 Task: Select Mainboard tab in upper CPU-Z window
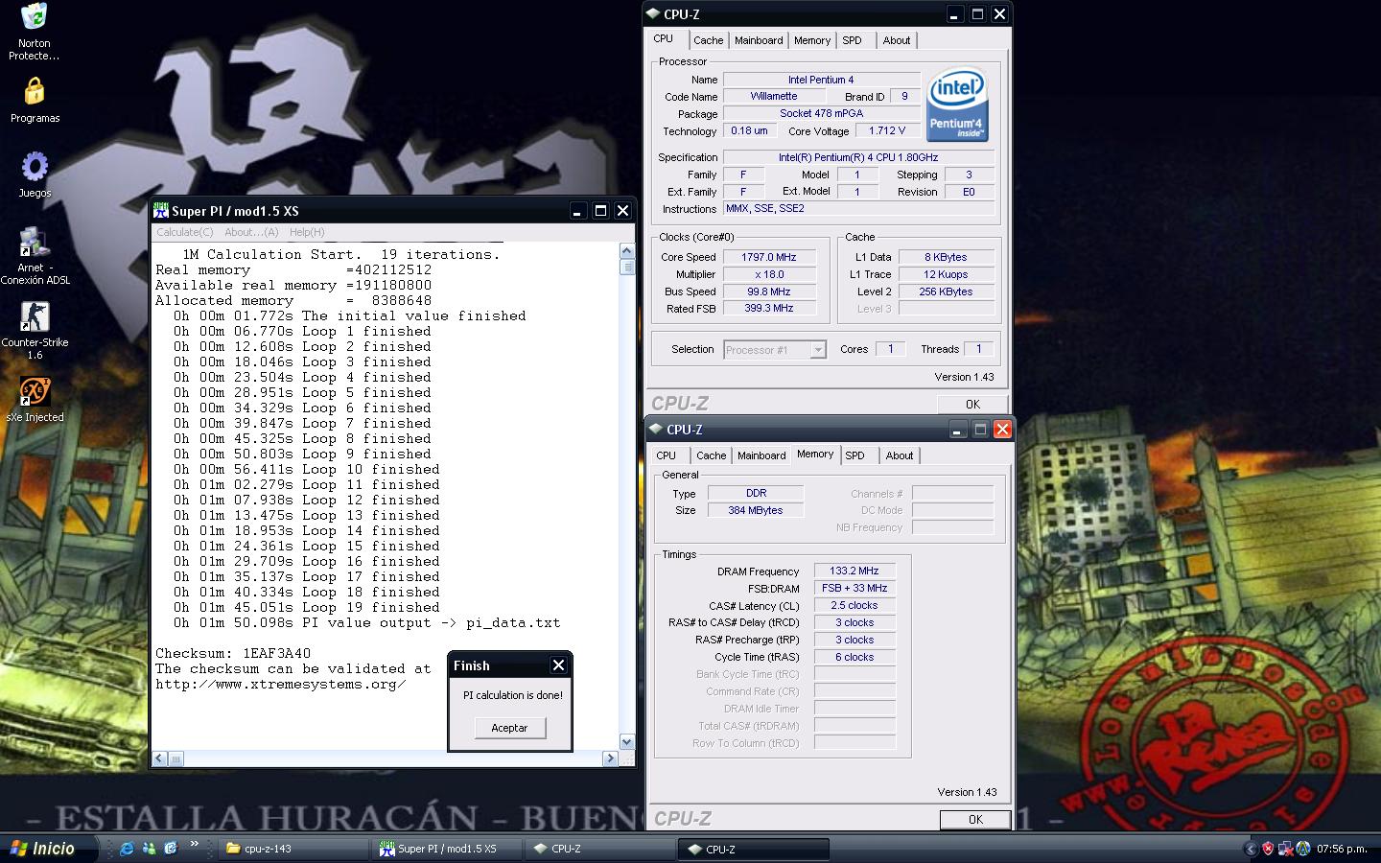pyautogui.click(x=759, y=40)
